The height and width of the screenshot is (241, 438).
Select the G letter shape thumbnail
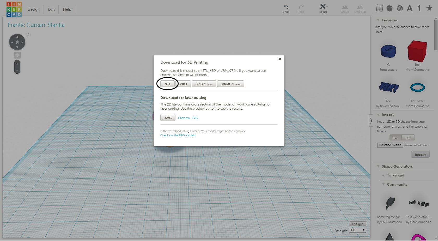click(388, 51)
